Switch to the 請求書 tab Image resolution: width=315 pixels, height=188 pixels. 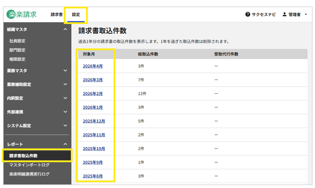pyautogui.click(x=57, y=14)
